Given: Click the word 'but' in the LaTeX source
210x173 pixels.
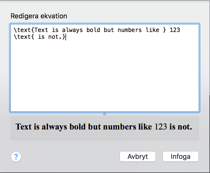Looking at the screenshot, I should click(109, 30).
